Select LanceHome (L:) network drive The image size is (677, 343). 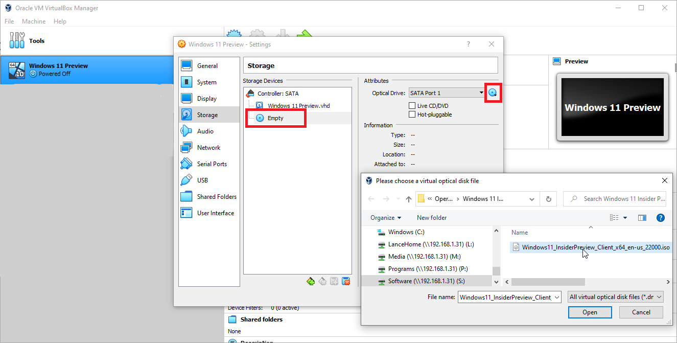coord(431,244)
